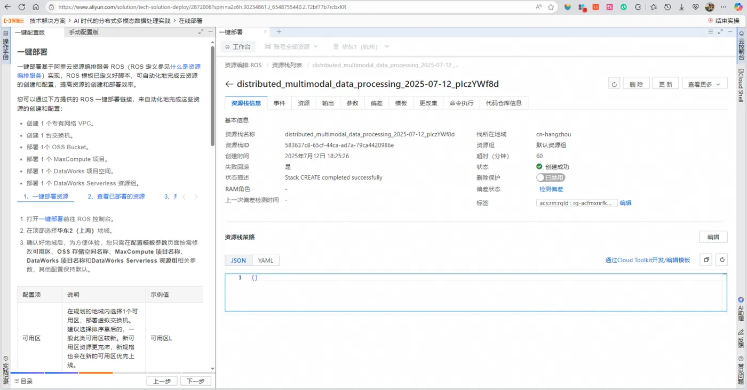
Task: Click the 上一步 button
Action: point(162,381)
